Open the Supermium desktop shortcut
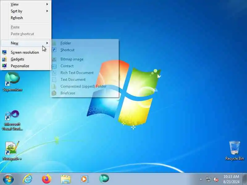Image resolution: width=247 pixels, height=185 pixels. tap(12, 81)
